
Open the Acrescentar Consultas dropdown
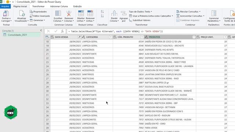tap(190, 16)
